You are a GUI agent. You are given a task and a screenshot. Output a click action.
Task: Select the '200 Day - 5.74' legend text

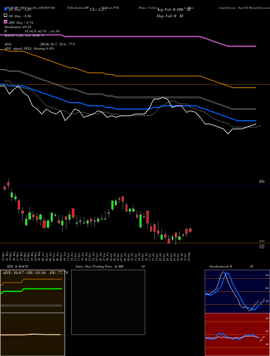click(21, 23)
